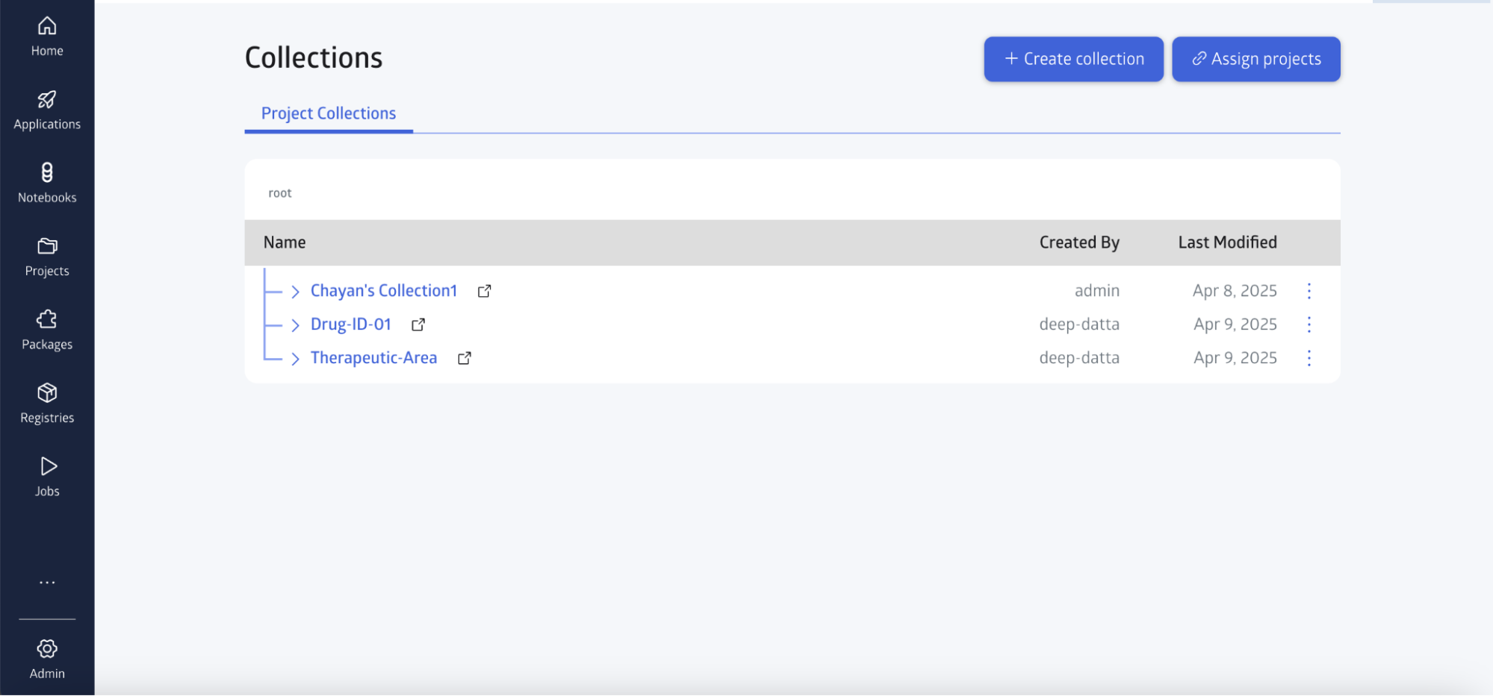Expand the Drug-ID-01 collection chevron
This screenshot has height=696, width=1493.
[x=295, y=325]
